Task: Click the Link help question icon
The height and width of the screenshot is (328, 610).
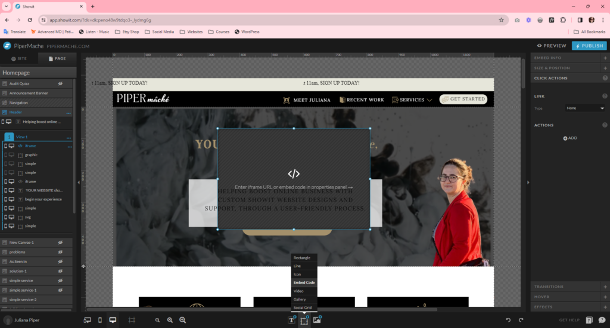Action: 605,96
